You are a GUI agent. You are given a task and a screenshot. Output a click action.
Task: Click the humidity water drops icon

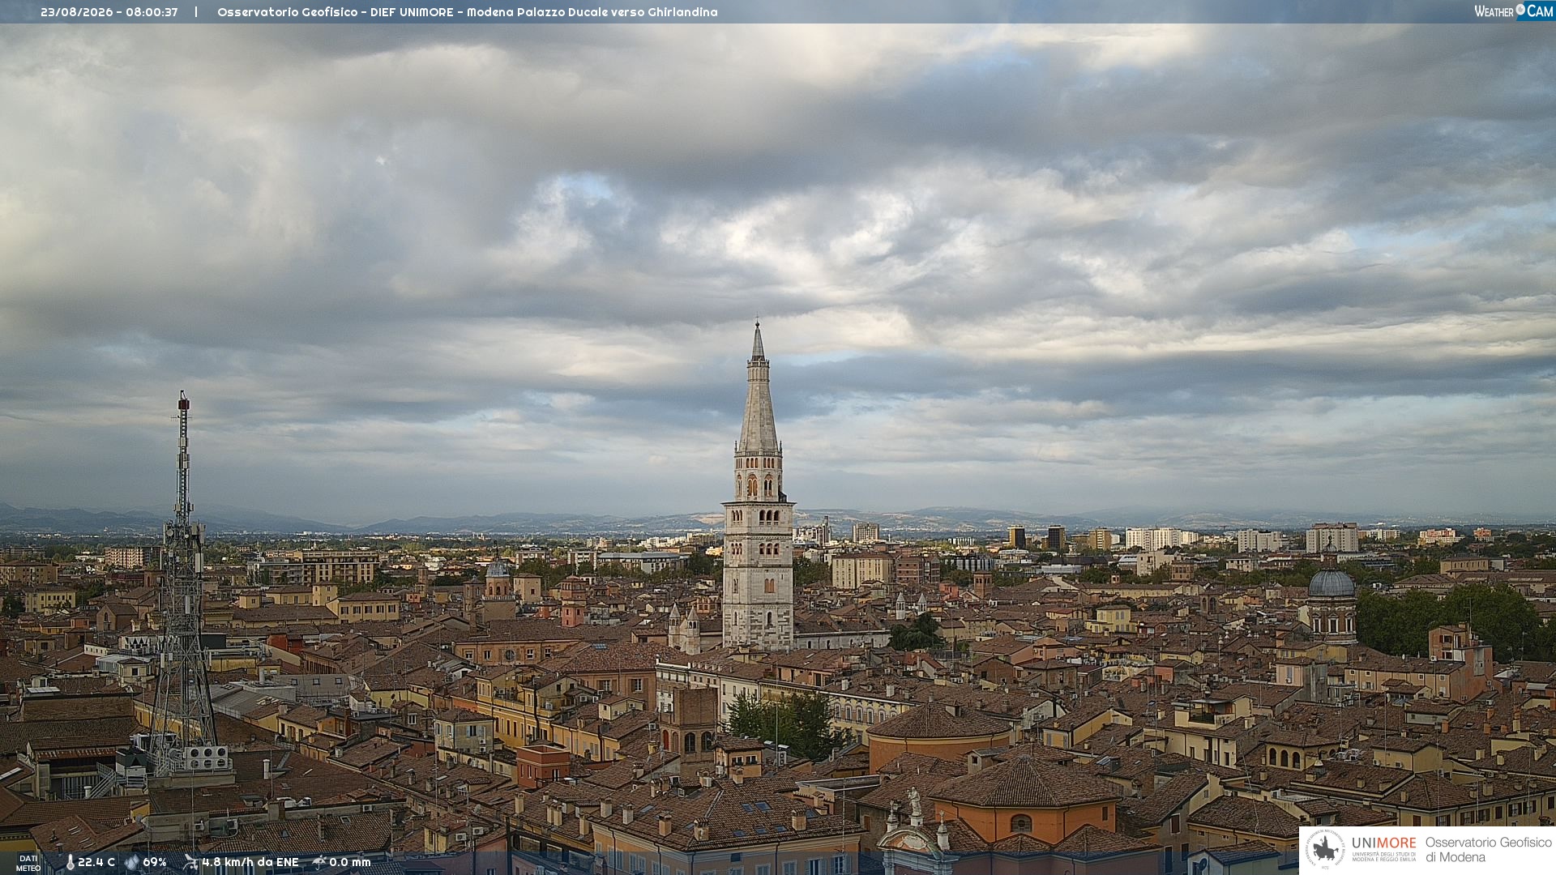coord(132,863)
